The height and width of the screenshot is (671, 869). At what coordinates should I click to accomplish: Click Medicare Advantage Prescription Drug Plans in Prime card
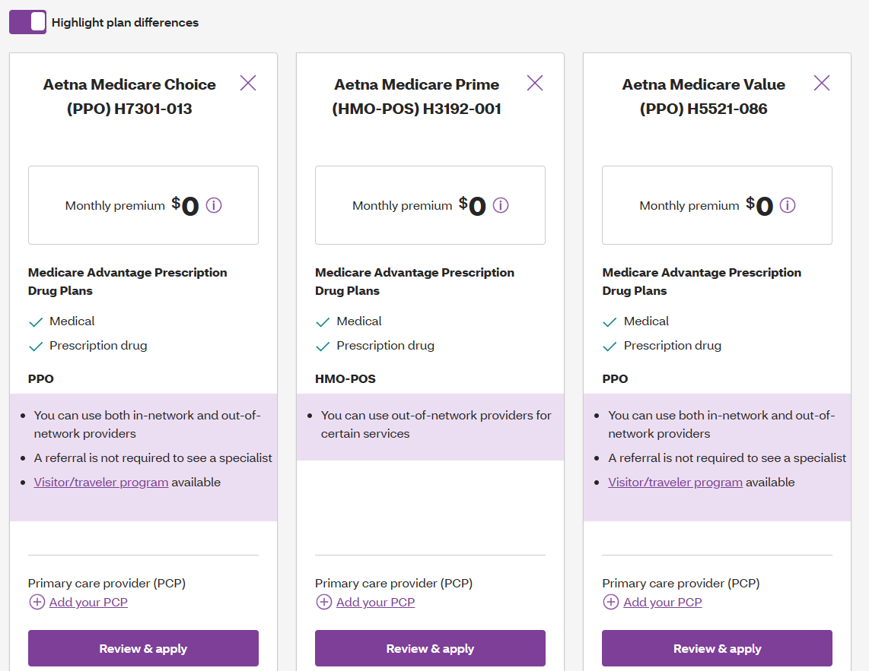[415, 281]
